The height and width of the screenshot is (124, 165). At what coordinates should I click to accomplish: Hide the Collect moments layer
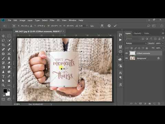[x=126, y=53]
